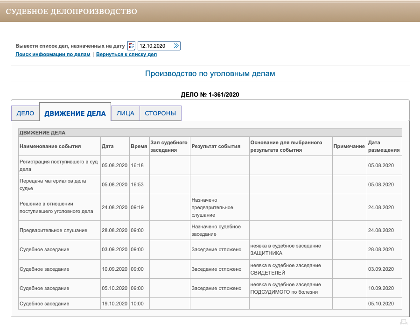Viewport: 420px width, 325px height.
Task: Click the "Наименование события" column header
Action: pyautogui.click(x=50, y=146)
